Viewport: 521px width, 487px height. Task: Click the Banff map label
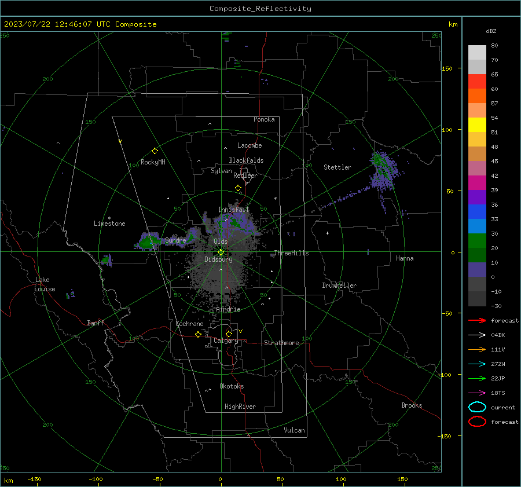[96, 323]
